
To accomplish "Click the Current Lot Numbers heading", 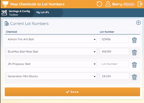I will coord(29,24).
